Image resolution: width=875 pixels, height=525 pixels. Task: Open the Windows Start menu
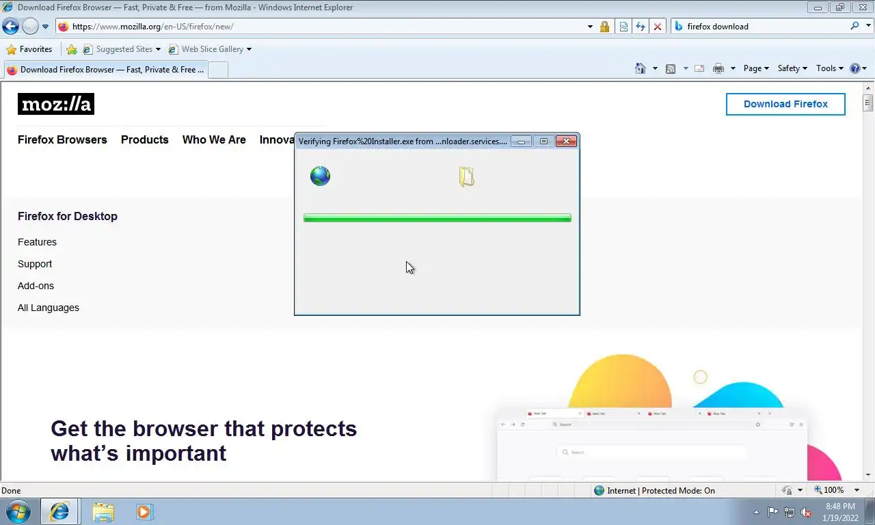click(x=18, y=511)
